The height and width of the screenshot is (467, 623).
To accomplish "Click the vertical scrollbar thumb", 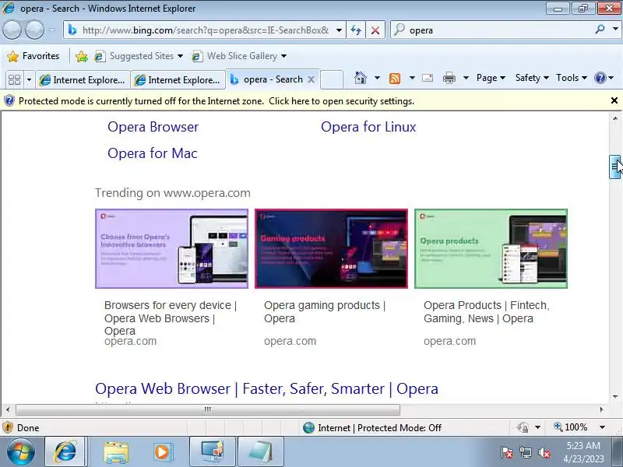I will (x=615, y=167).
